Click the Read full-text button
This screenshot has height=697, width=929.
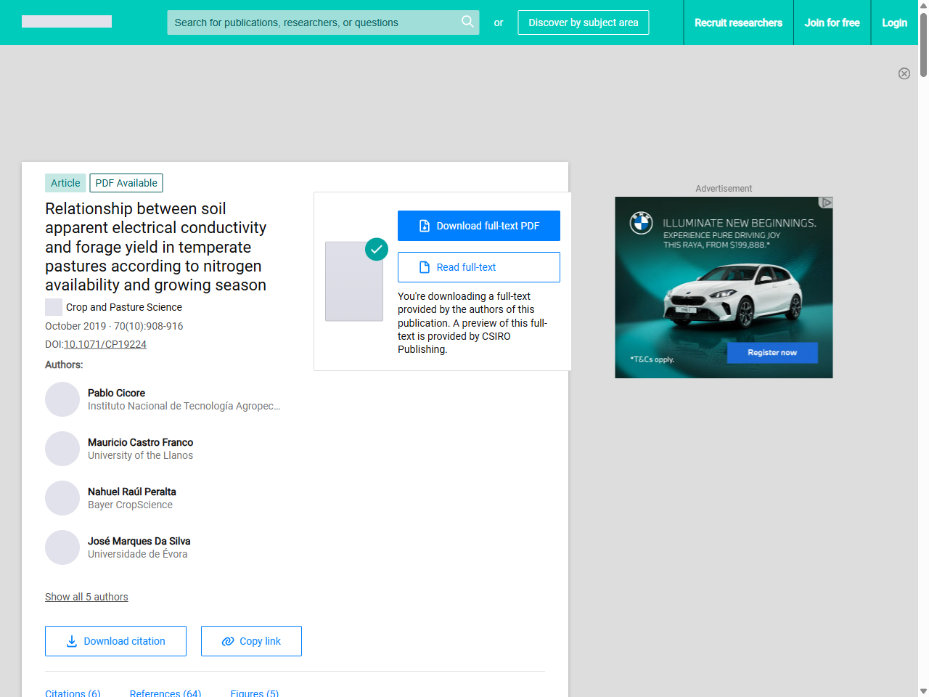479,267
